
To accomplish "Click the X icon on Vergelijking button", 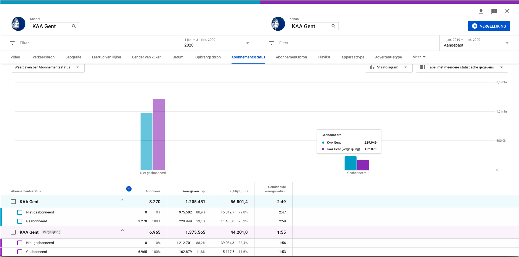I will click(474, 26).
